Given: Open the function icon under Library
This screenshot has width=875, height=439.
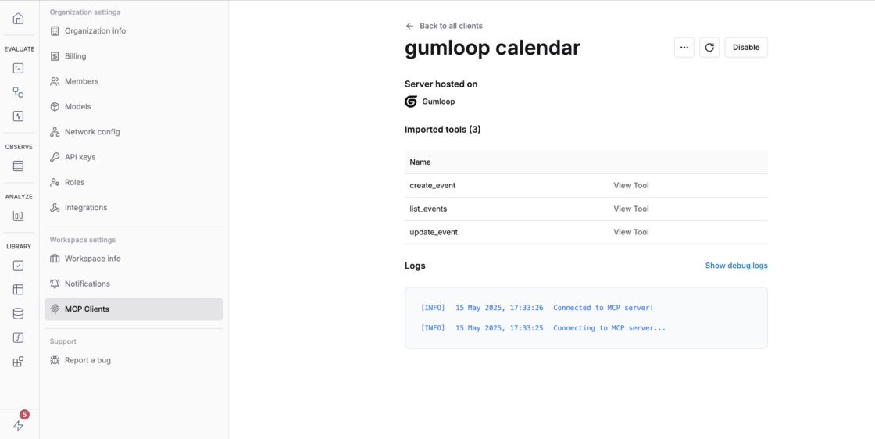Looking at the screenshot, I should pos(19,337).
